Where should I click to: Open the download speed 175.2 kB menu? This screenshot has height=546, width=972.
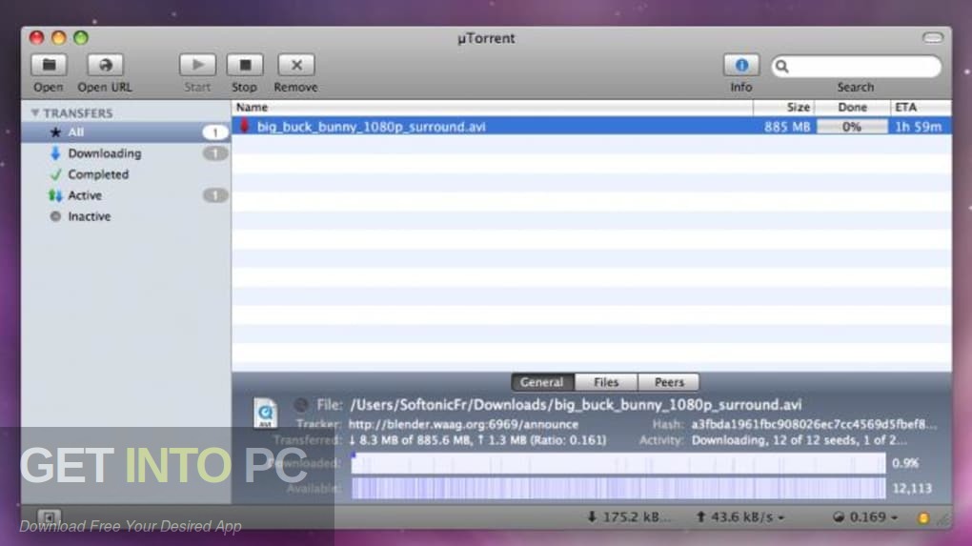pyautogui.click(x=629, y=516)
